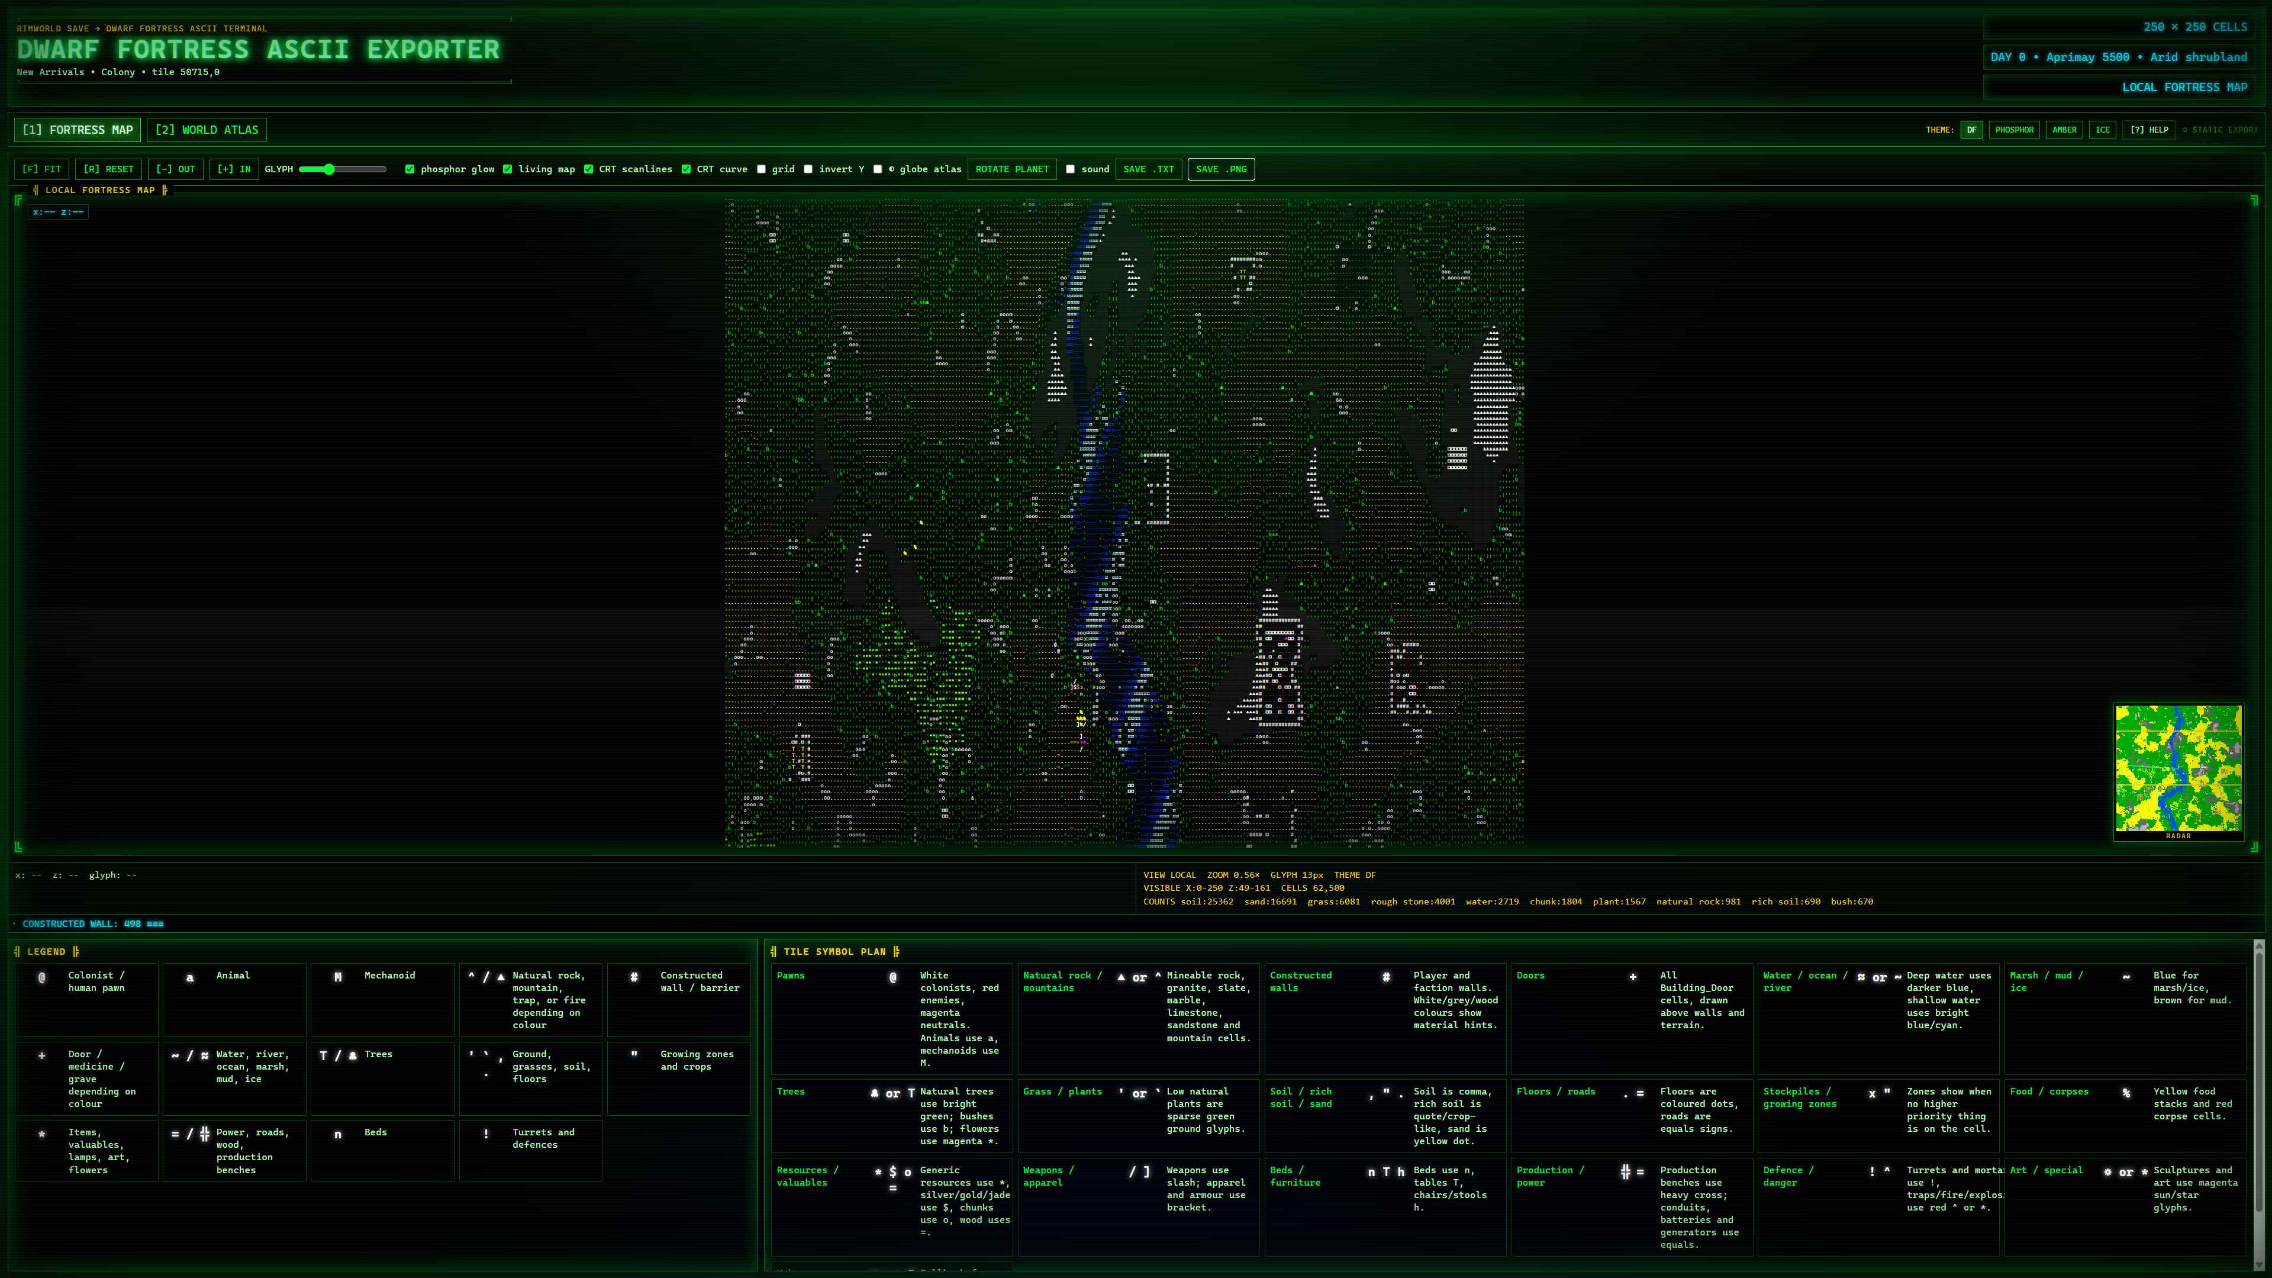The image size is (2272, 1278).
Task: Click the Ground grasses glyph in Legend
Action: pos(486,1064)
